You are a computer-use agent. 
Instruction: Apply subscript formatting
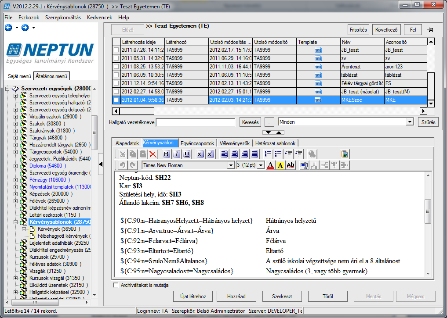point(200,154)
